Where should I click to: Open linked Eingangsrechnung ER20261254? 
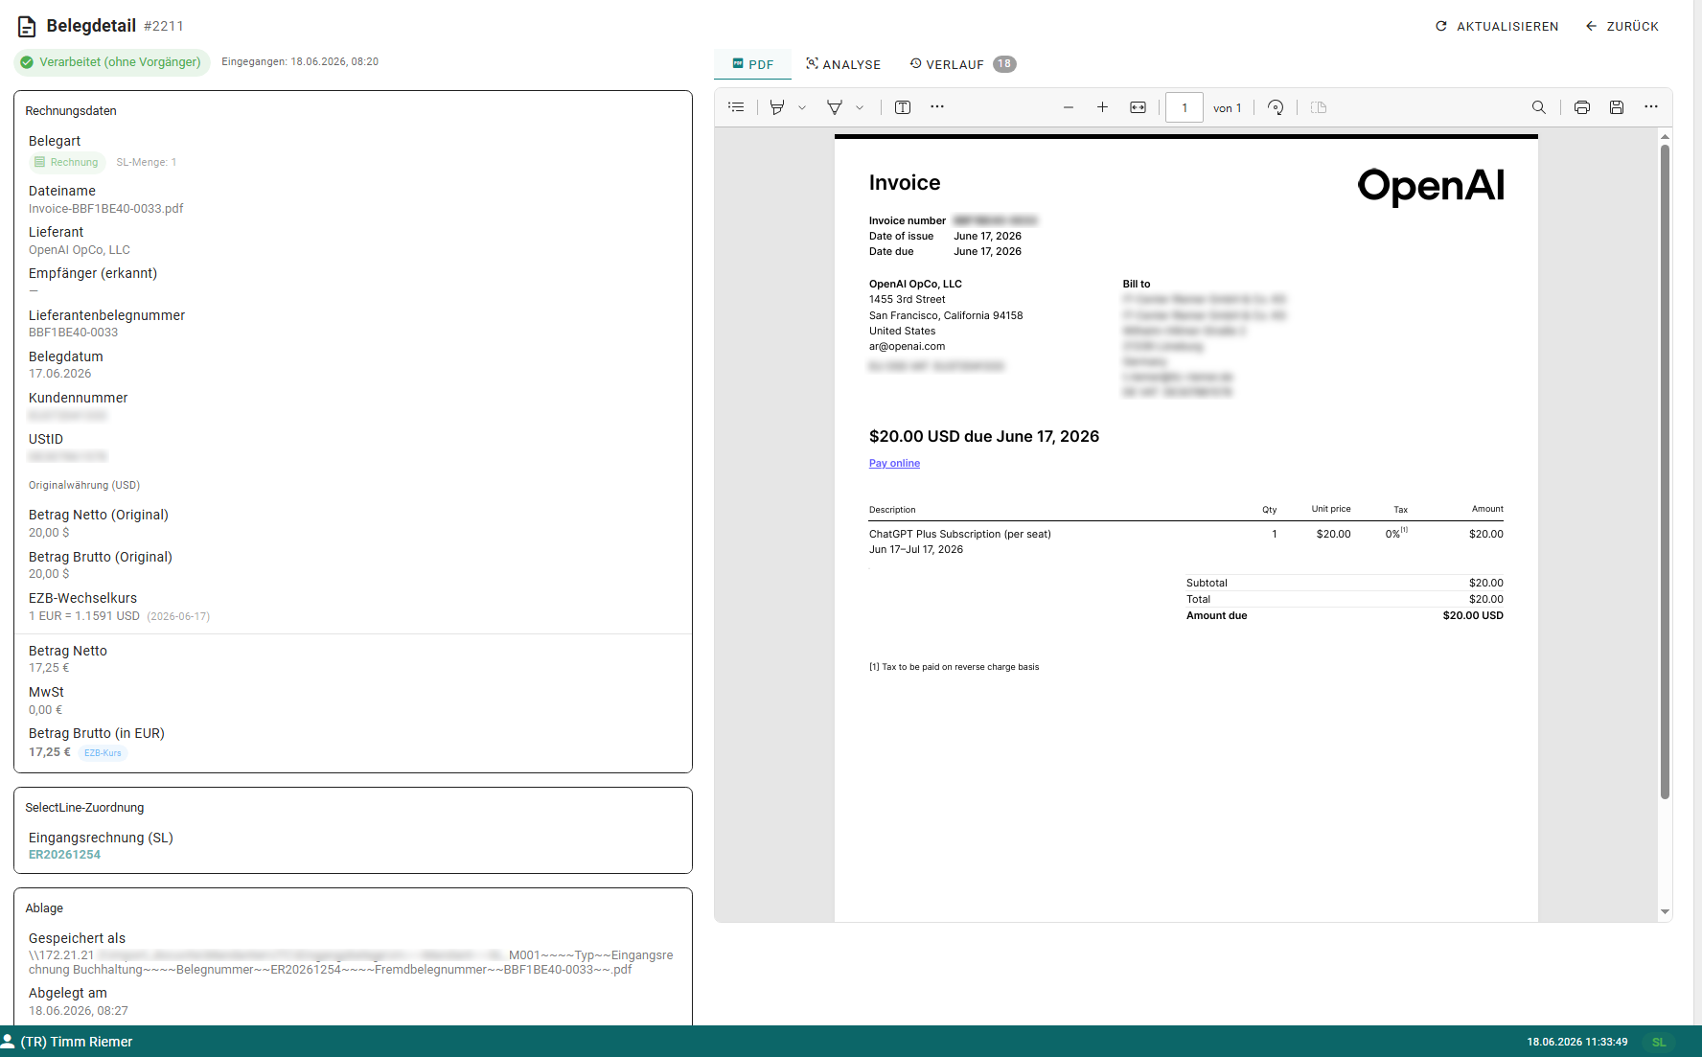click(64, 855)
